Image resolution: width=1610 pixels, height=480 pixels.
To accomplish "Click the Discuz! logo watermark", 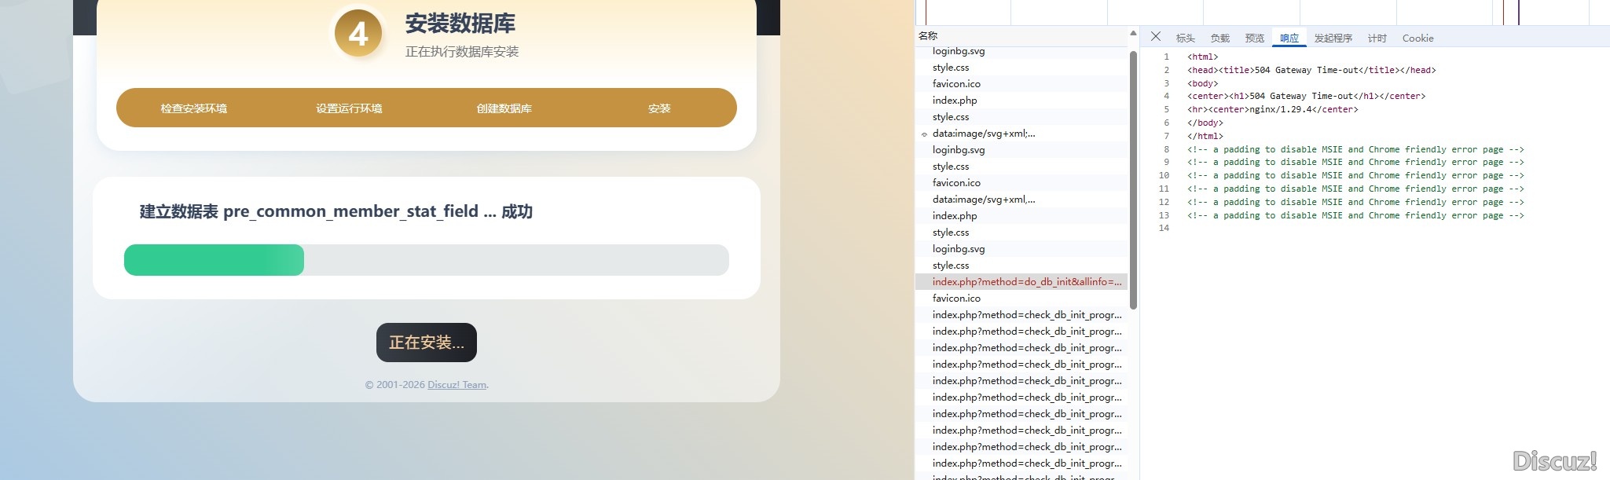I will [x=1554, y=460].
